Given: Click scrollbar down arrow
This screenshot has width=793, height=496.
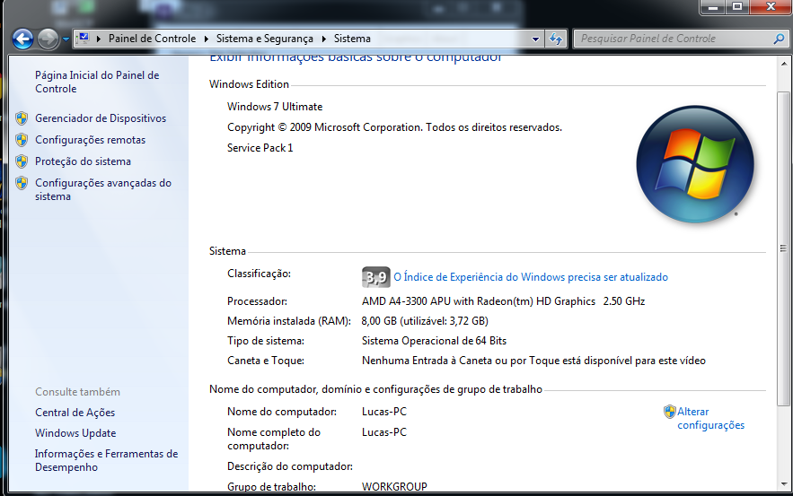Looking at the screenshot, I should coord(783,483).
